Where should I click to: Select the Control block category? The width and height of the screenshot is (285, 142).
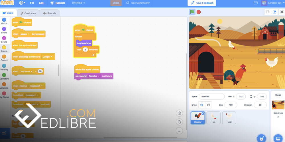tap(4, 58)
